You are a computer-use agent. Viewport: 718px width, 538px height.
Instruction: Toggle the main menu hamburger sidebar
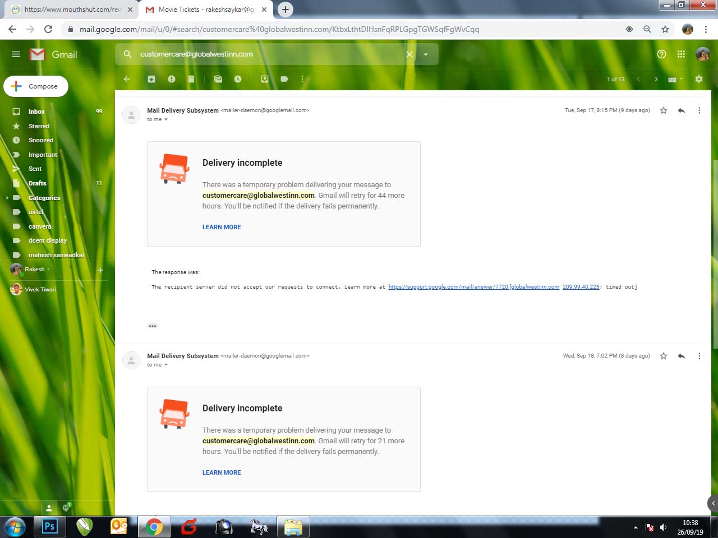[16, 54]
